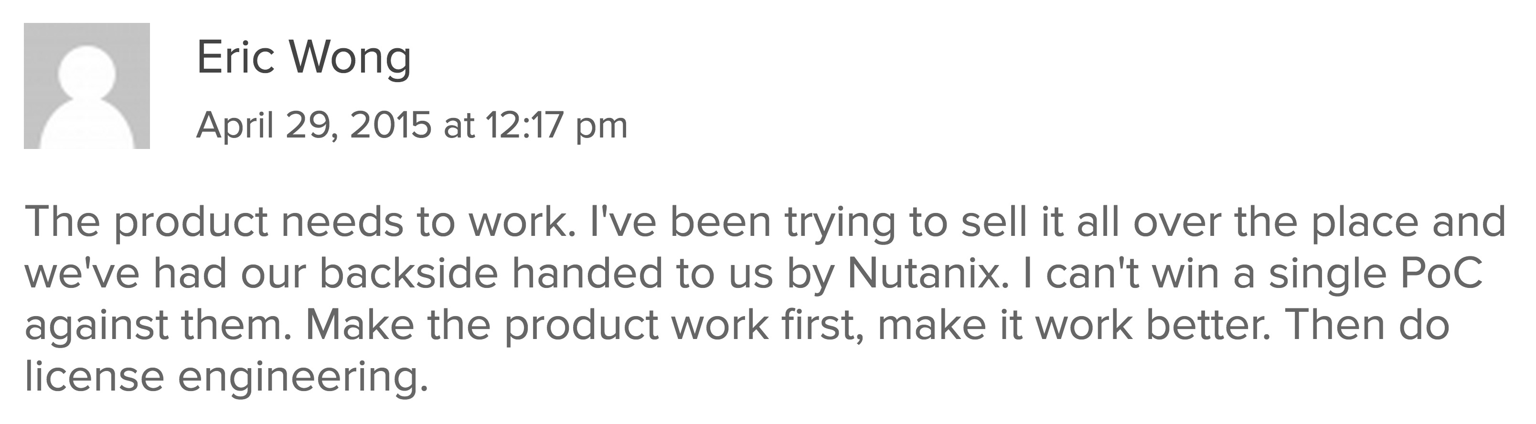Screen dimensions: 1536x424
Task: Click the words "make it work better"
Action: 1073,326
